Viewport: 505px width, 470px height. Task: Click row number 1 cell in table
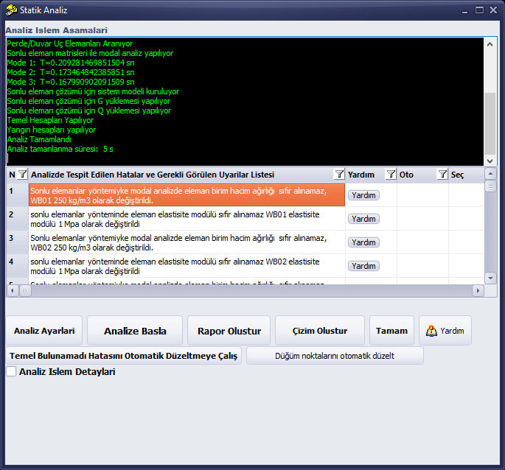(x=18, y=195)
